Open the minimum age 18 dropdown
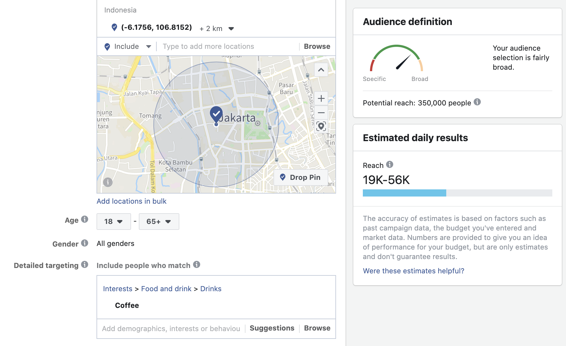Image resolution: width=566 pixels, height=346 pixels. pyautogui.click(x=113, y=222)
